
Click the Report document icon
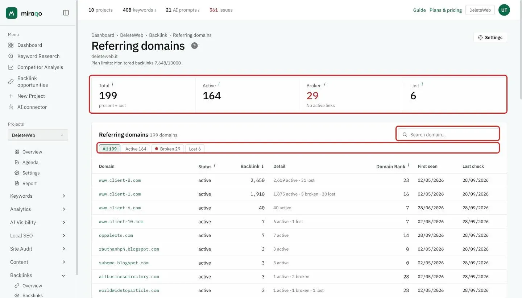coord(17,183)
